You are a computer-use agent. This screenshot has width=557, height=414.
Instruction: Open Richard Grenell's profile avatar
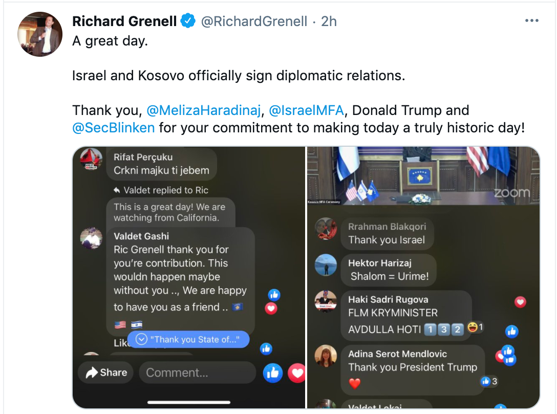pos(40,34)
